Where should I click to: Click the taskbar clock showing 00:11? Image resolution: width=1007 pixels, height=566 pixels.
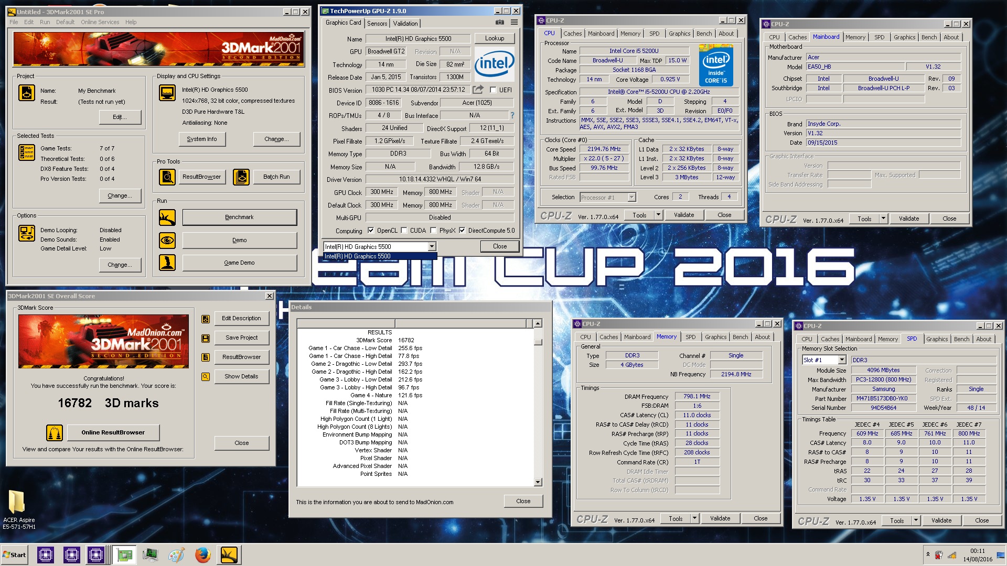click(x=977, y=551)
